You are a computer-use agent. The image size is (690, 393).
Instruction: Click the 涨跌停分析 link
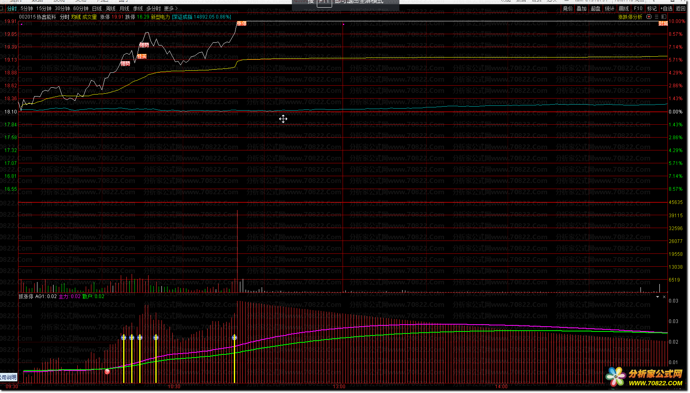630,17
